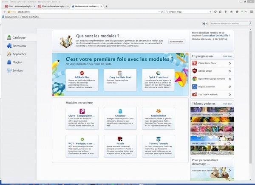Select the Apparence sidebar section

point(21,54)
